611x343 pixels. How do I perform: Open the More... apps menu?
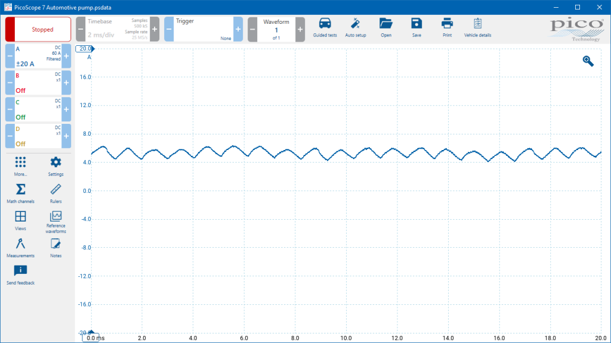tap(20, 166)
